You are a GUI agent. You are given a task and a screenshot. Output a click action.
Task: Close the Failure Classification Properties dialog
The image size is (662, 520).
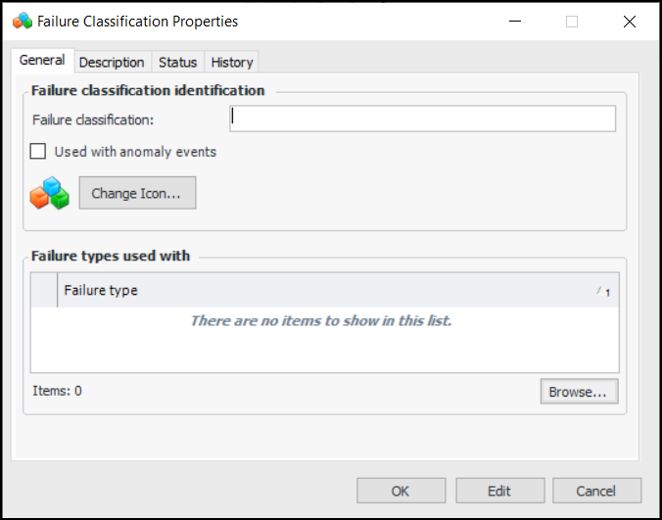point(630,22)
